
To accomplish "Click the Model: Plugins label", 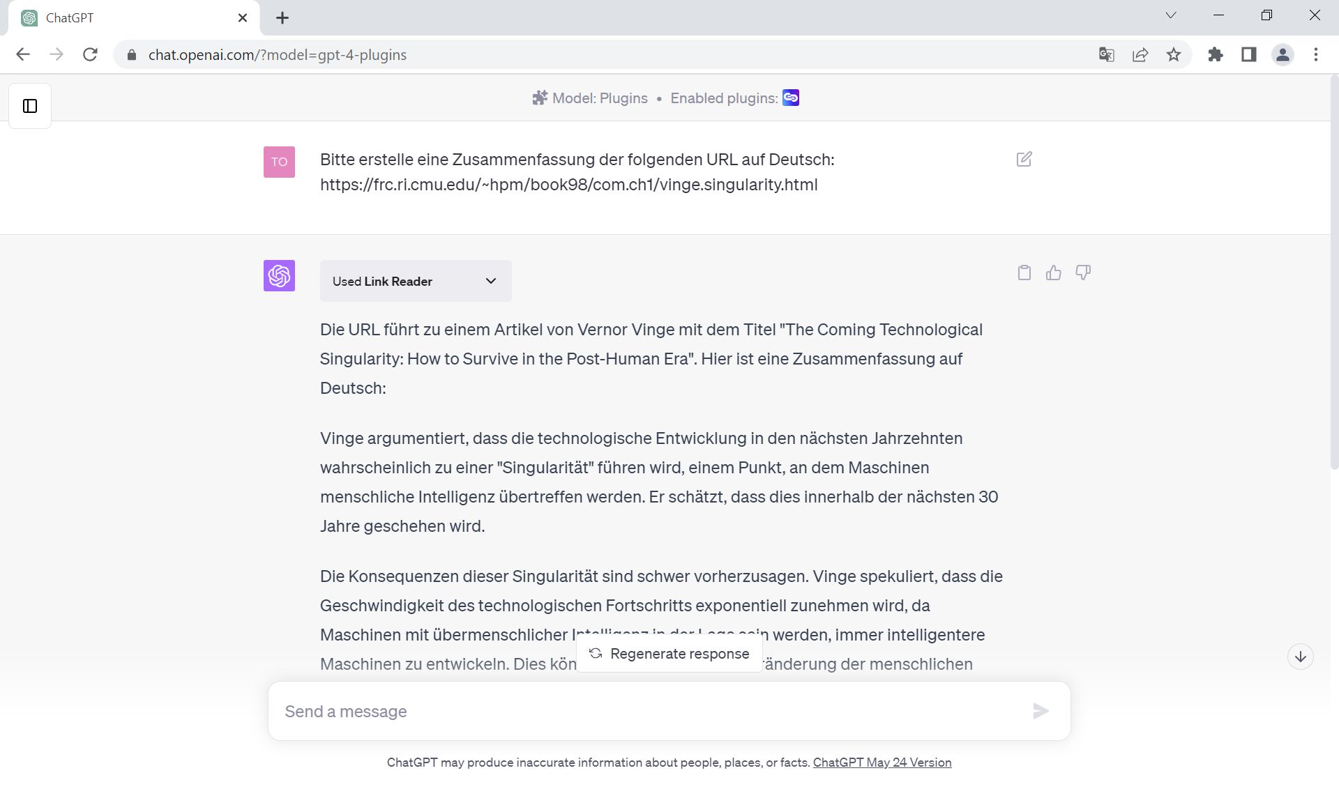I will [x=600, y=98].
